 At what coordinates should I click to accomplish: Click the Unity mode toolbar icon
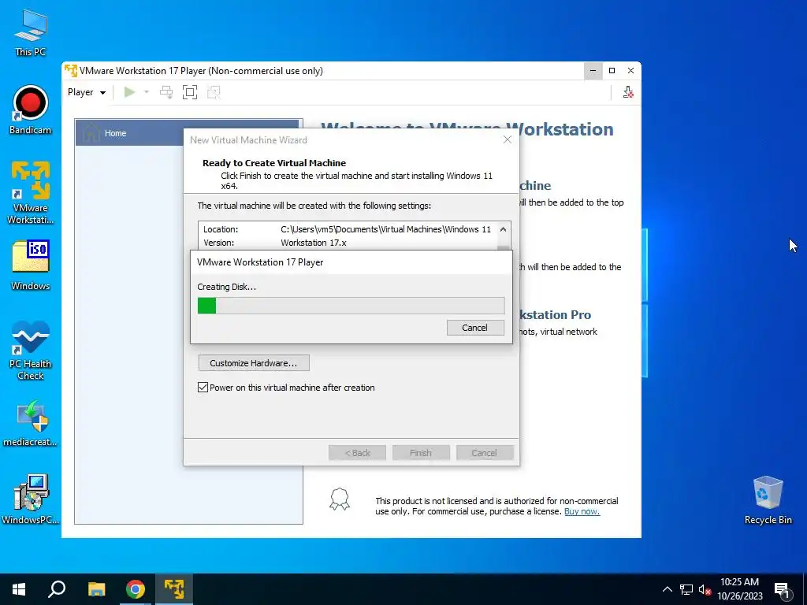(x=214, y=92)
